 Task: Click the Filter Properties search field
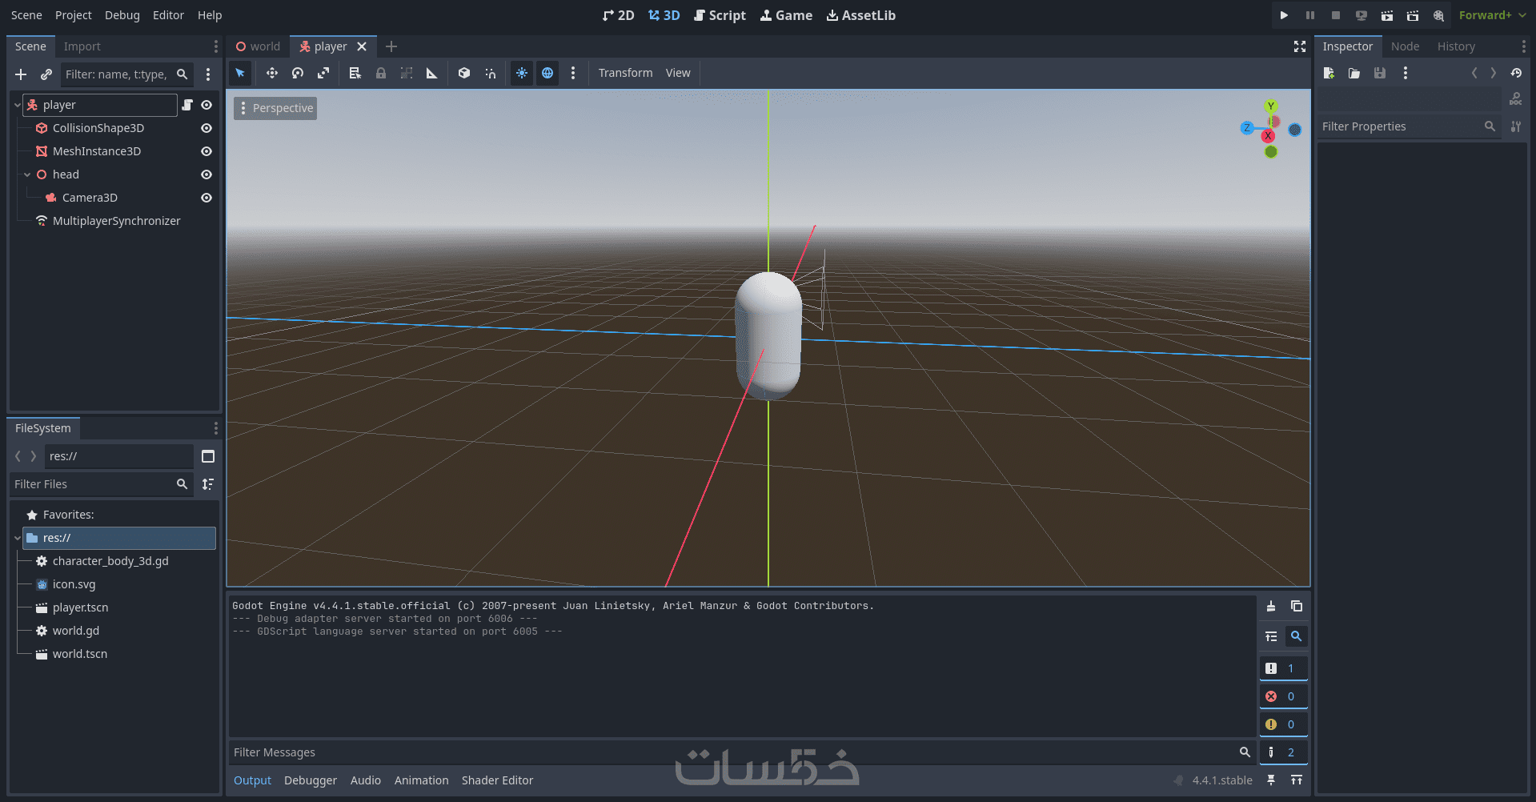[1409, 126]
